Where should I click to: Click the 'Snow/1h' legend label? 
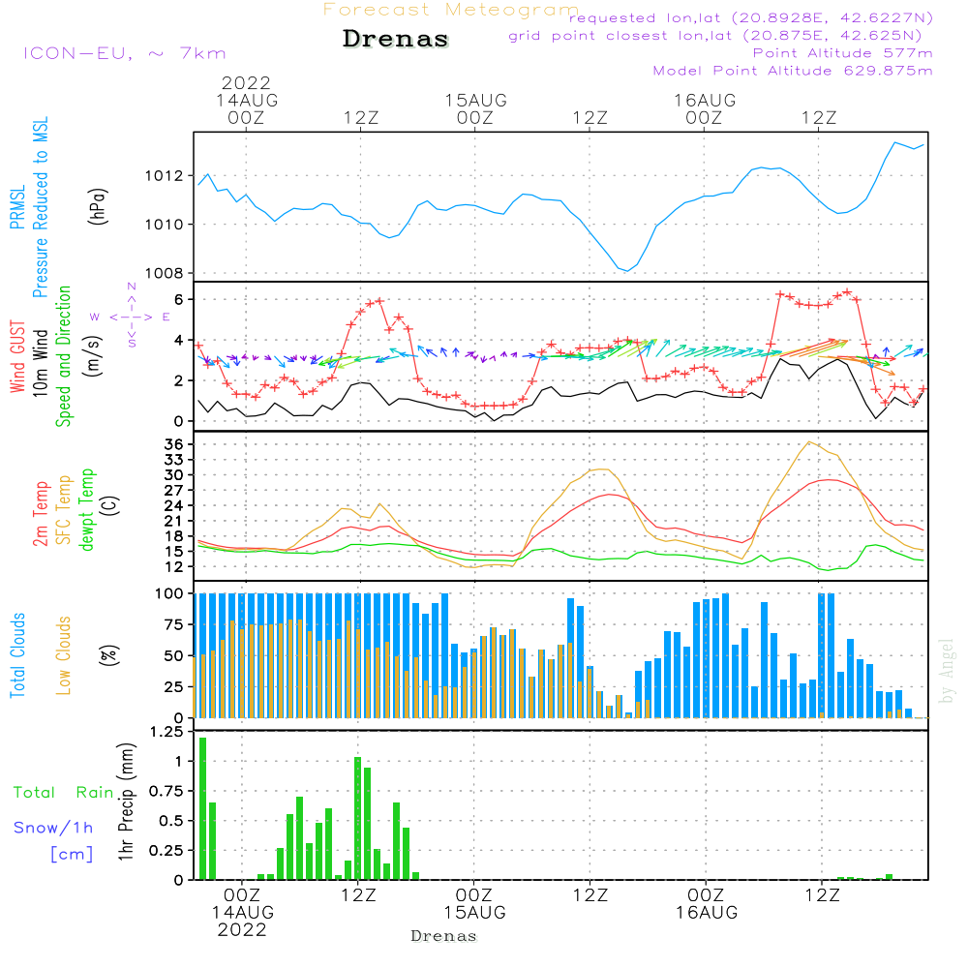(53, 828)
